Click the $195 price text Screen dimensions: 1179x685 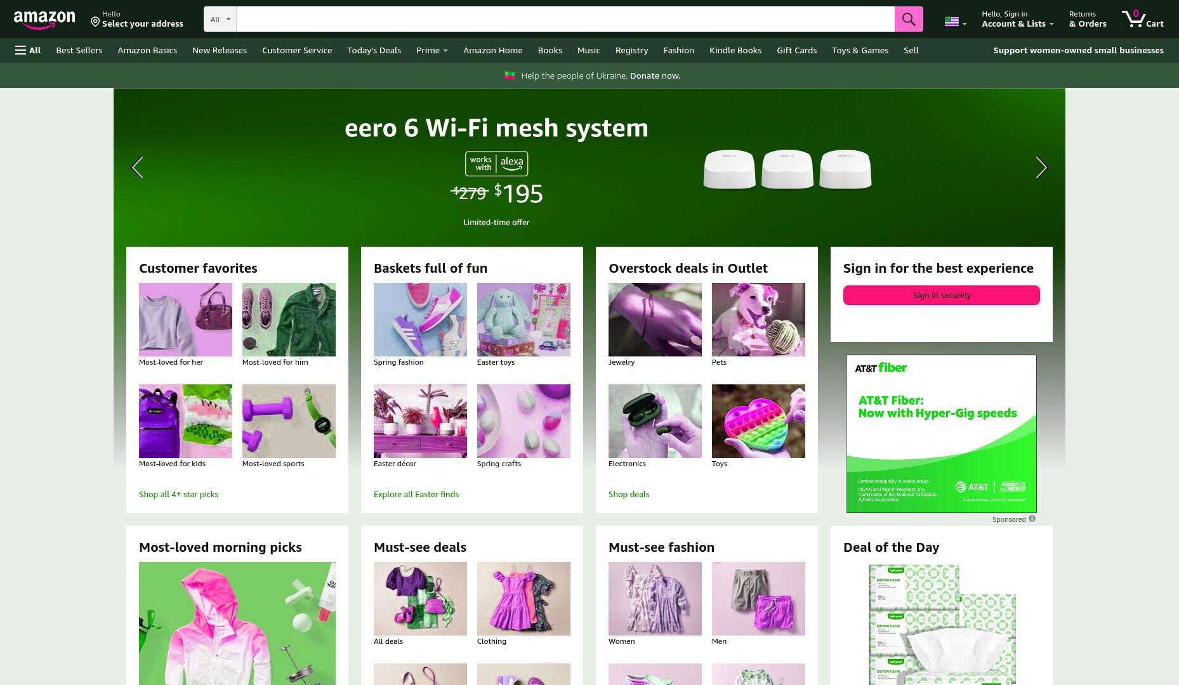519,193
